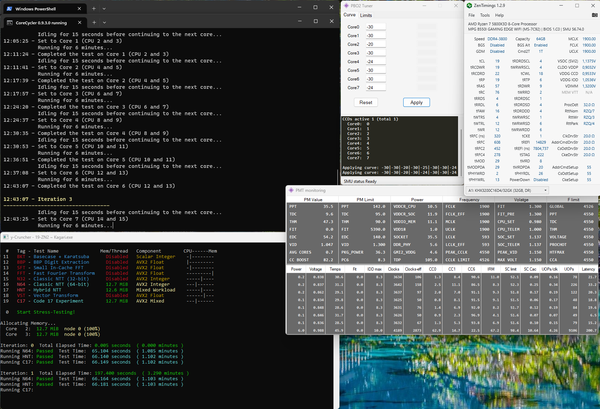
Task: Click the Core2 curve value field
Action: pyautogui.click(x=376, y=44)
